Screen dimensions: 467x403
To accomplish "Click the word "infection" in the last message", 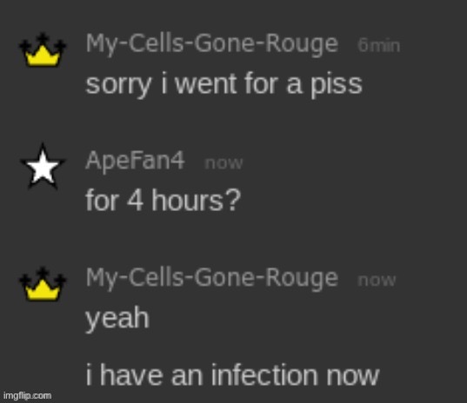I will 264,374.
